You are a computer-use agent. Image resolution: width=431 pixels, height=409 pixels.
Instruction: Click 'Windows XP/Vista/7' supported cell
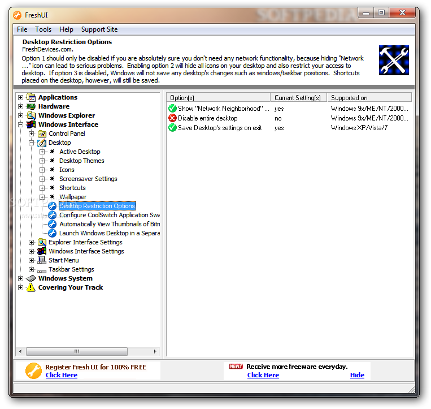pos(359,128)
